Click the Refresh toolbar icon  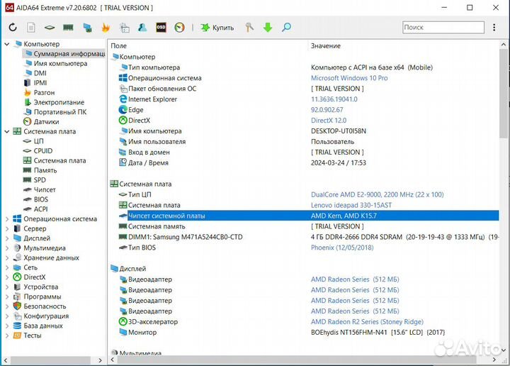coord(13,28)
